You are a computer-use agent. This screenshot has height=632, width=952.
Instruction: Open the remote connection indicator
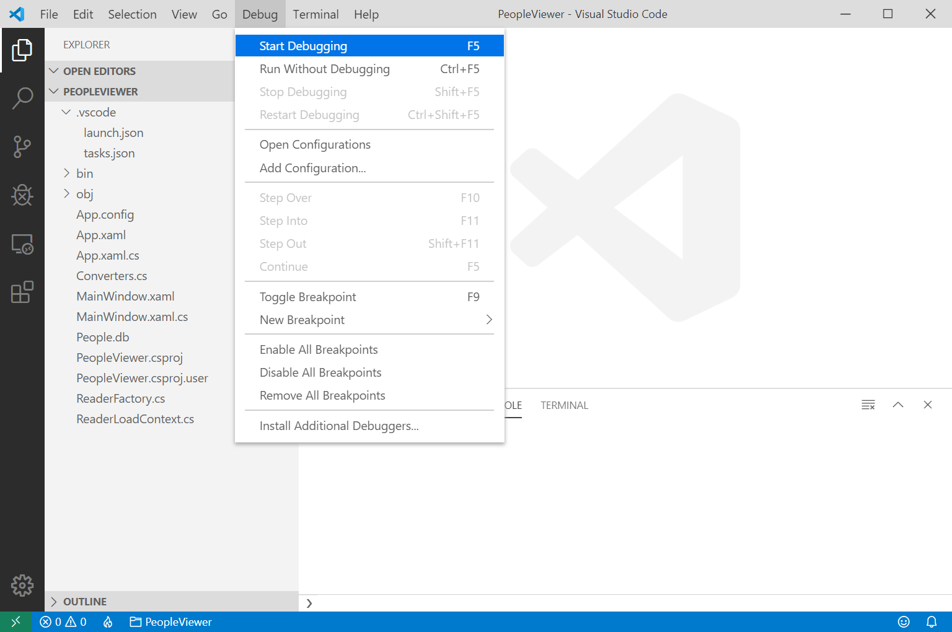tap(15, 621)
